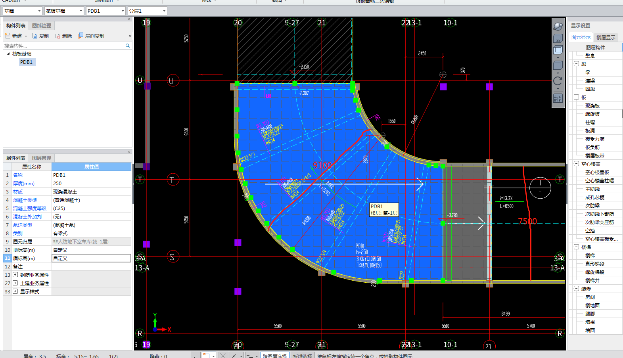623x358 pixels.
Task: Select the 板受力筋 layer row
Action: coord(596,139)
